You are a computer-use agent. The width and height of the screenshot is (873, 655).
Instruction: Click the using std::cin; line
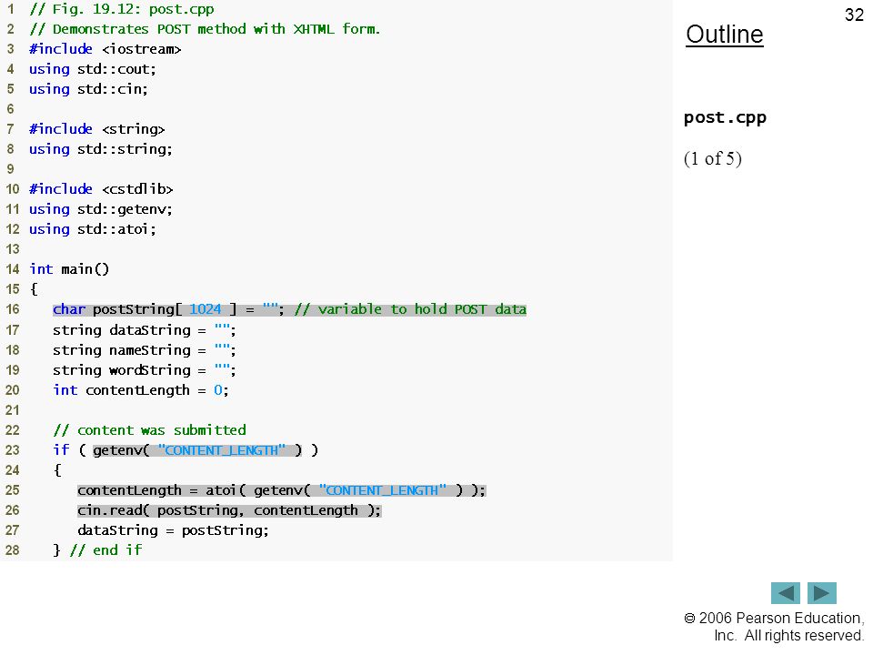(88, 89)
